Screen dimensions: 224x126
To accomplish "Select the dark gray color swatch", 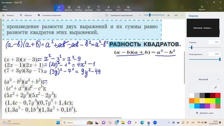I will point(202,96).
